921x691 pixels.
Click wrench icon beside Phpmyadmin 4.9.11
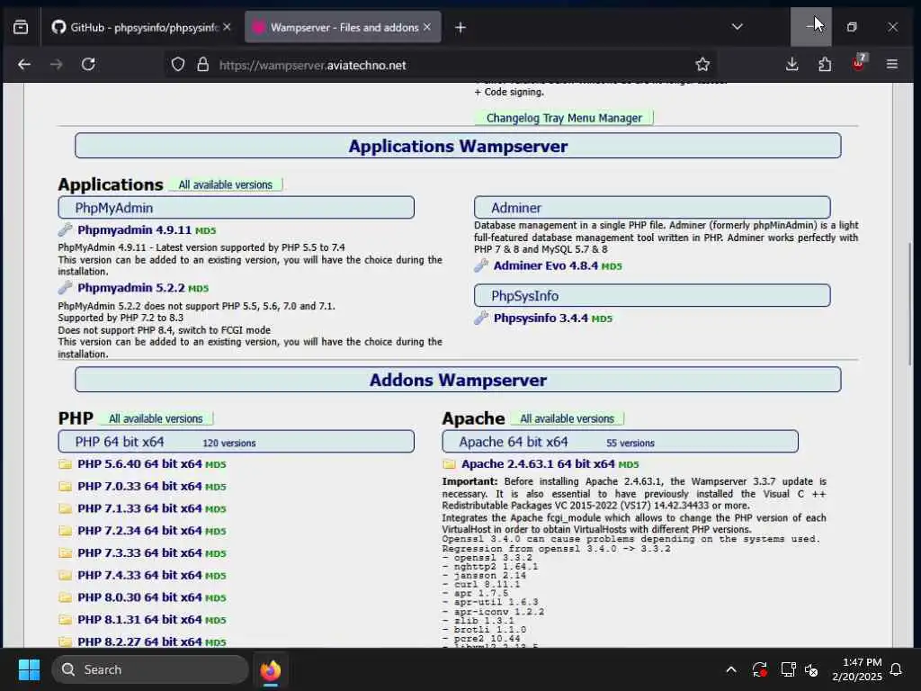(65, 229)
